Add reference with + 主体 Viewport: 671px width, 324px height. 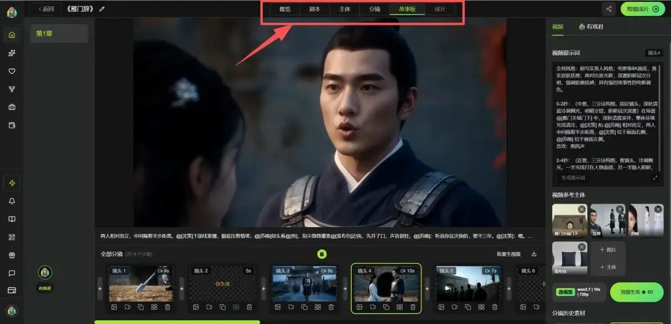608,267
